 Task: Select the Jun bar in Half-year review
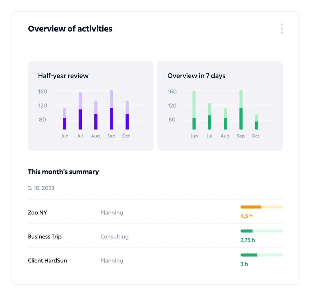(64, 119)
